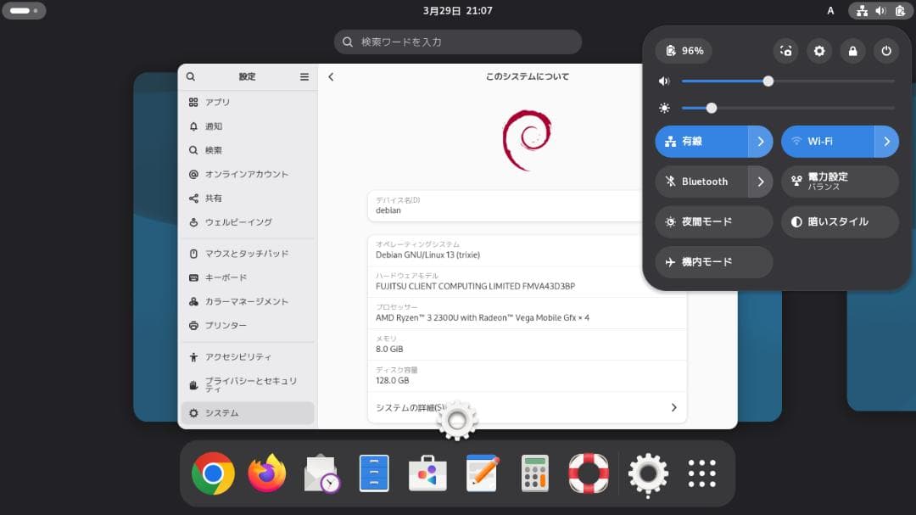Open the Help lifebuoy app in dock
The width and height of the screenshot is (916, 515).
589,473
